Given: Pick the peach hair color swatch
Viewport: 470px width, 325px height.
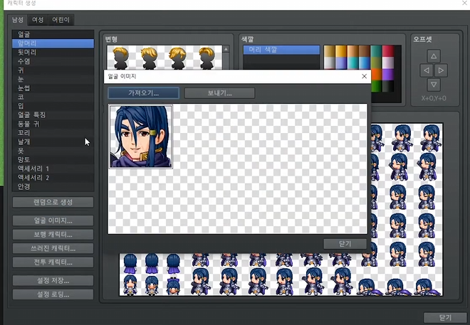Looking at the screenshot, I should click(352, 51).
